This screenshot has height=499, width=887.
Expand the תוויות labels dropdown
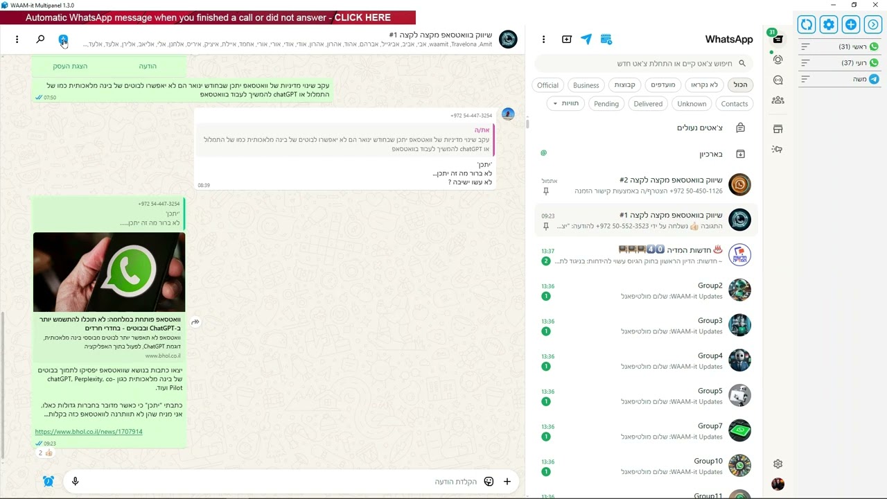[565, 103]
